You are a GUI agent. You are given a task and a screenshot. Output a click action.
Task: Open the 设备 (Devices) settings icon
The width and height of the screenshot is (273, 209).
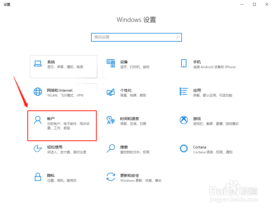111,63
